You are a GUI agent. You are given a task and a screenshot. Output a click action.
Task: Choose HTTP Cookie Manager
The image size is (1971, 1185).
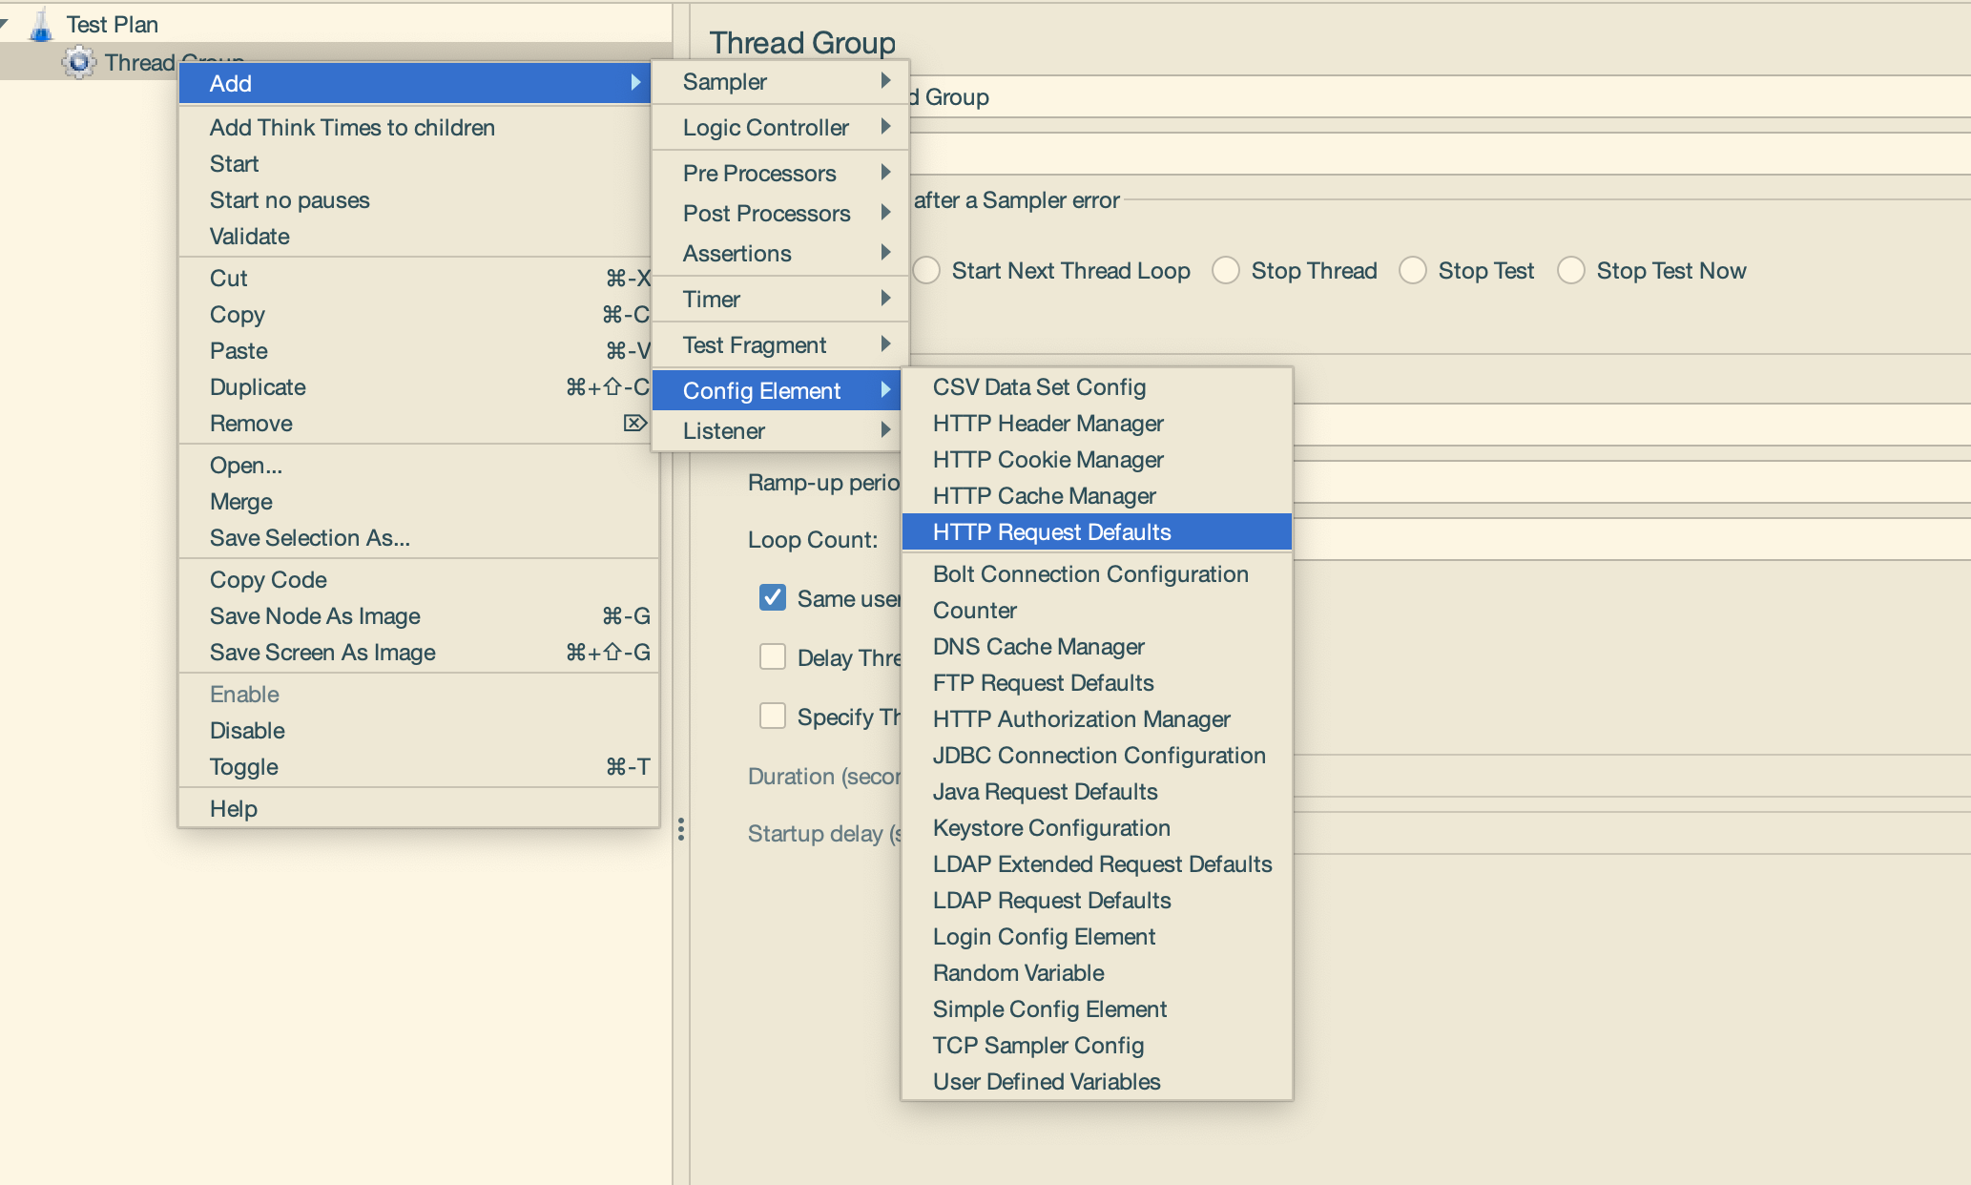(x=1048, y=460)
